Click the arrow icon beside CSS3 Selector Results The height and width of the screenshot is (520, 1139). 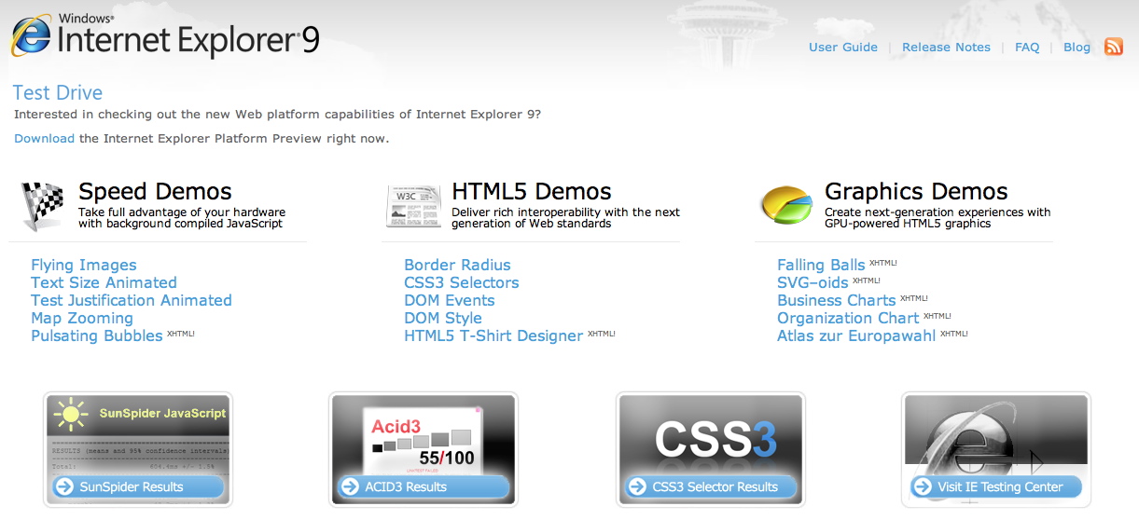pos(637,486)
